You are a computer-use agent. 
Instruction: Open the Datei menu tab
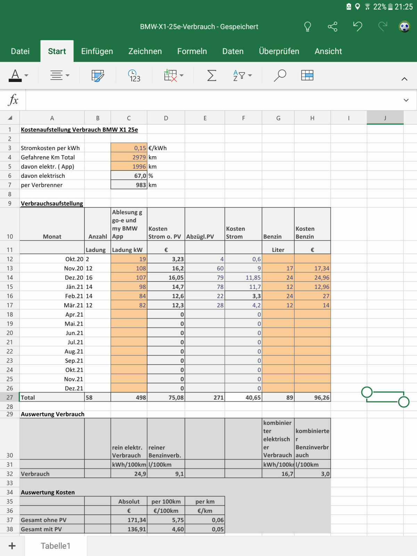pyautogui.click(x=20, y=51)
